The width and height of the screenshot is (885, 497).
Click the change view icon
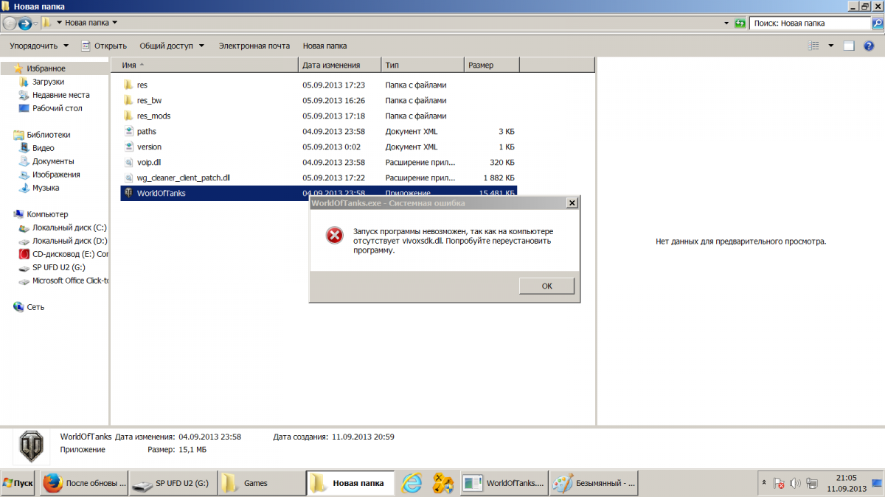(x=814, y=46)
